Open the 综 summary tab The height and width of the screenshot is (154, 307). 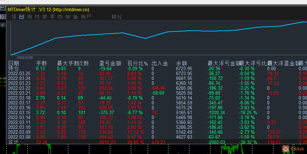coord(14,17)
